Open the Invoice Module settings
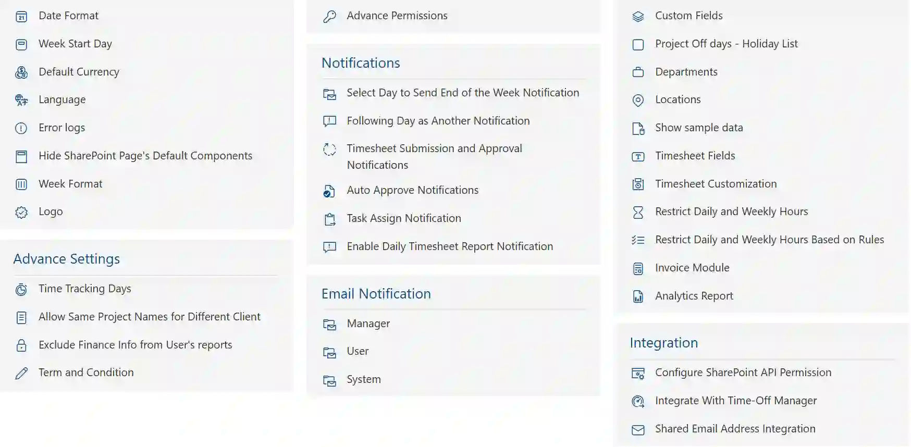911x447 pixels. point(692,268)
